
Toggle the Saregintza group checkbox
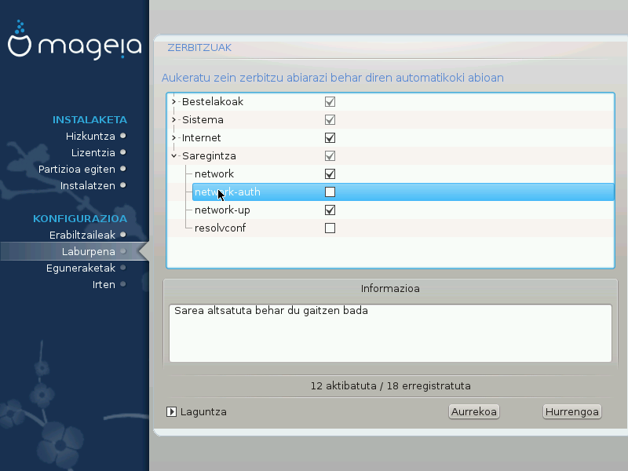click(330, 155)
